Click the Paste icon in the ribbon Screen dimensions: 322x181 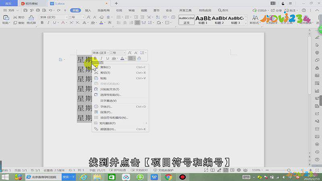click(x=6, y=18)
